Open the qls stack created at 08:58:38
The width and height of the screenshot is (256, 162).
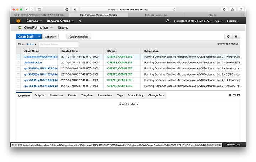click(41, 68)
